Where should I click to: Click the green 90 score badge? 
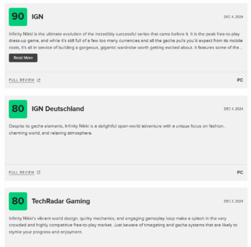click(x=18, y=17)
